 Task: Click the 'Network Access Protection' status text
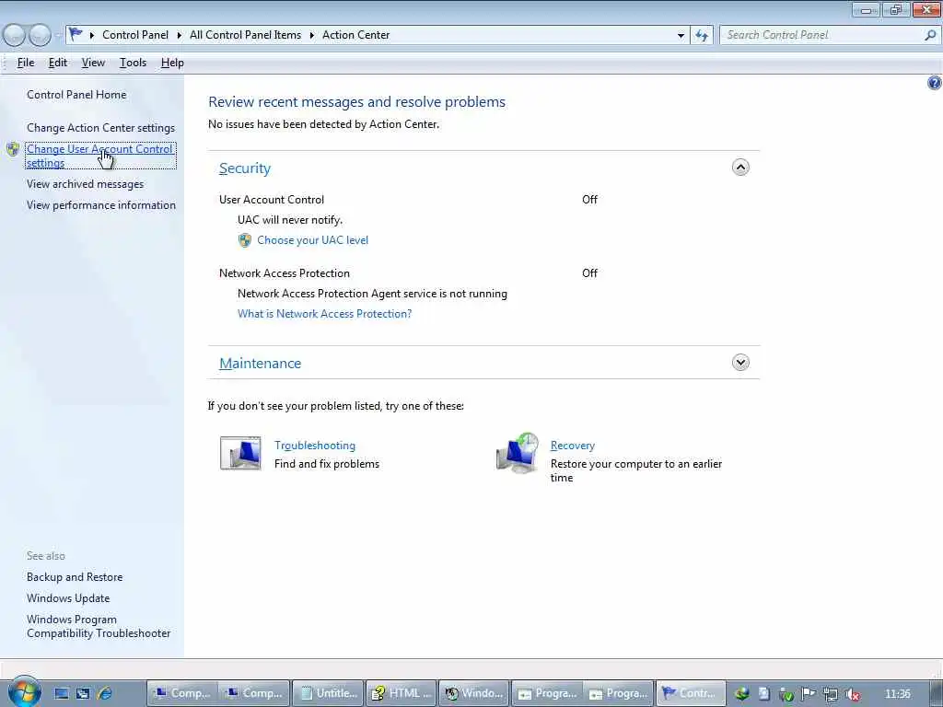pos(284,272)
